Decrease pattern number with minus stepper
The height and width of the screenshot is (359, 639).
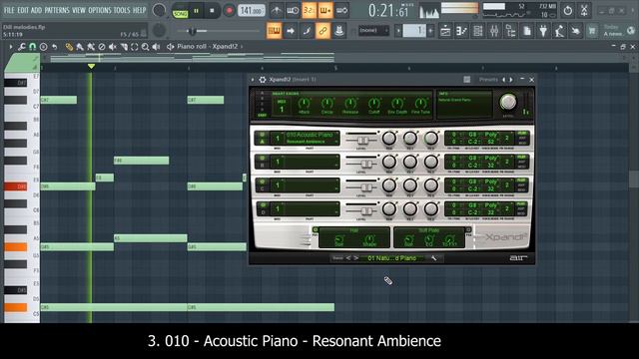[398, 31]
